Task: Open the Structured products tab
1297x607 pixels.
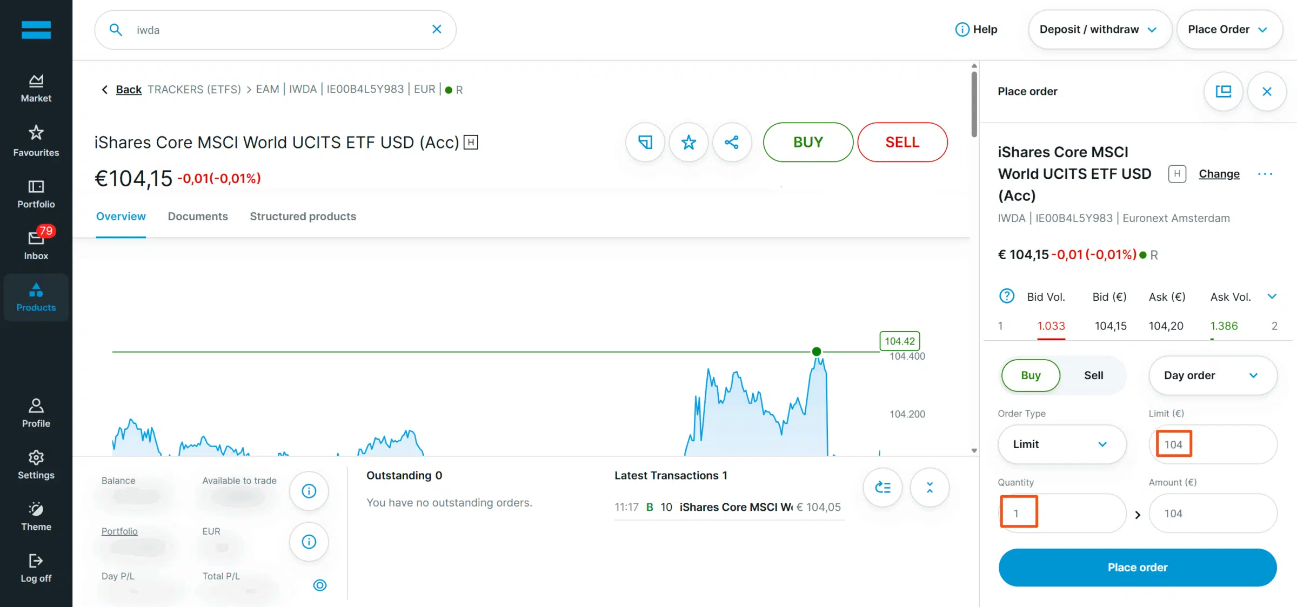Action: [303, 217]
